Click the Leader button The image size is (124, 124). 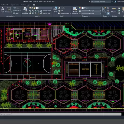16,11
